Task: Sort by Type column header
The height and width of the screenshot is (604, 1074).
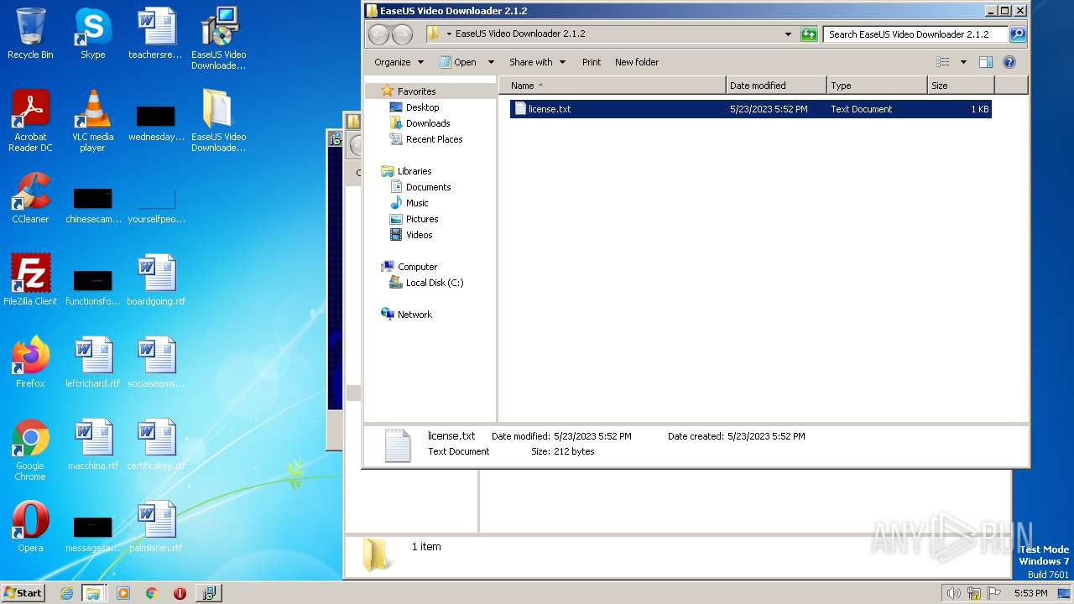Action: [x=877, y=86]
